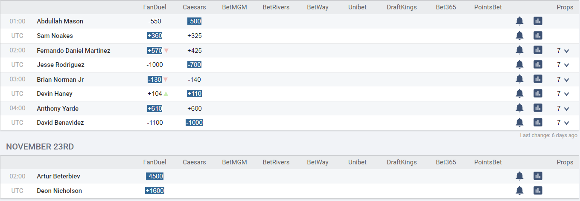Screen dimensions: 580x201
Task: Open fighter name David Benavidez
Action: (x=60, y=123)
